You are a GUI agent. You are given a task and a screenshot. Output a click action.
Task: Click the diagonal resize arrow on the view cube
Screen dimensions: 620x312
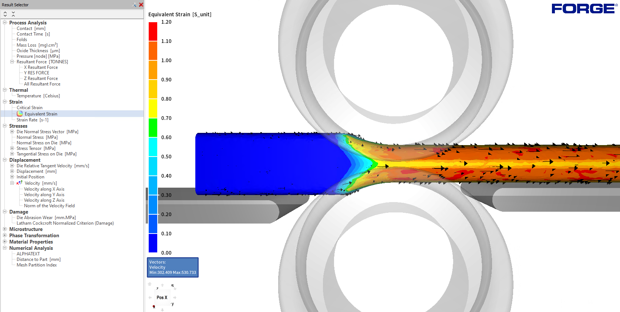(173, 286)
